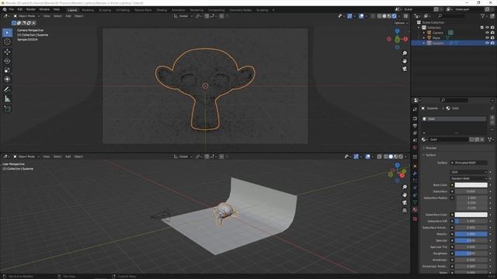Open World properties tab icon
The image size is (497, 279).
tap(415, 147)
